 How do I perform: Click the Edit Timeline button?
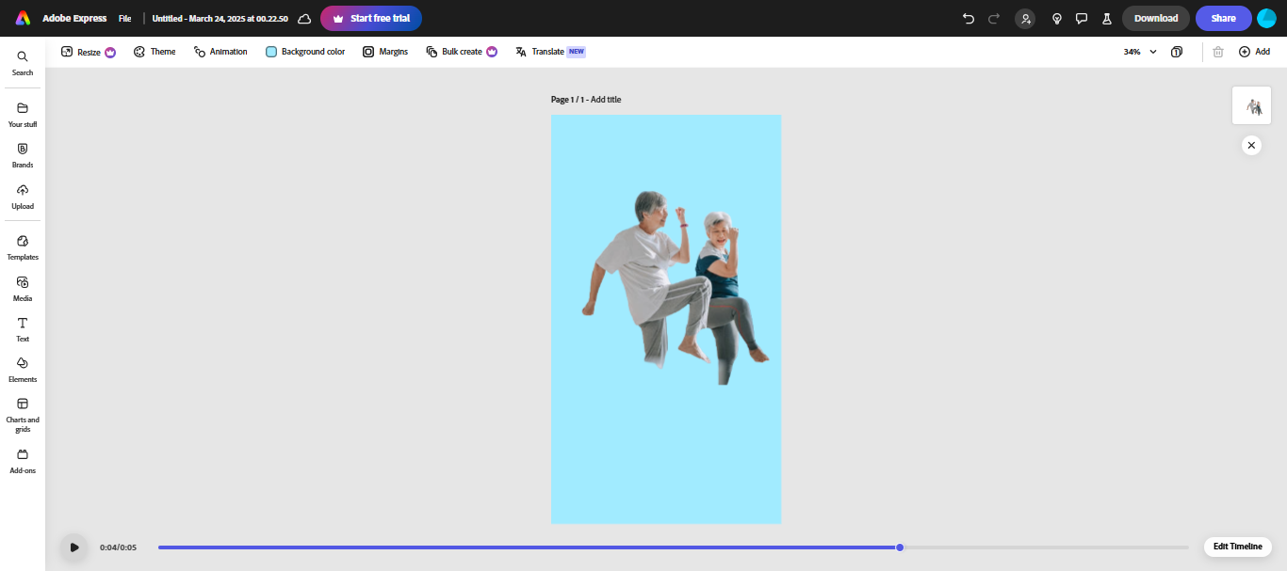pyautogui.click(x=1238, y=547)
